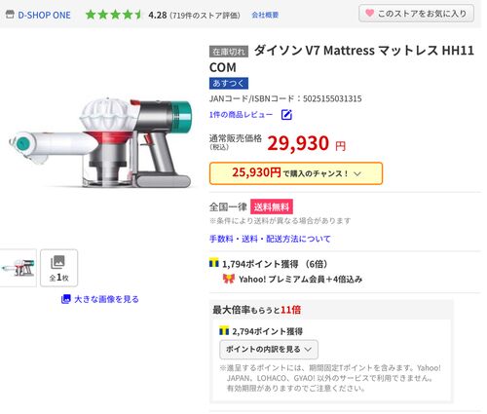Open the 1件の商品レビュー link
The width and height of the screenshot is (487, 414).
241,114
